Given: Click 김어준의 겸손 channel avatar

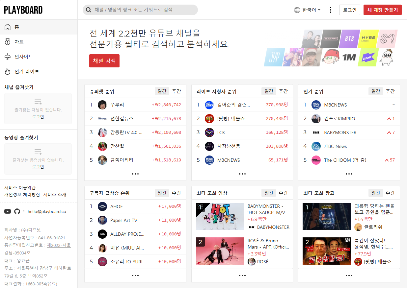Looking at the screenshot, I should coord(209,105).
